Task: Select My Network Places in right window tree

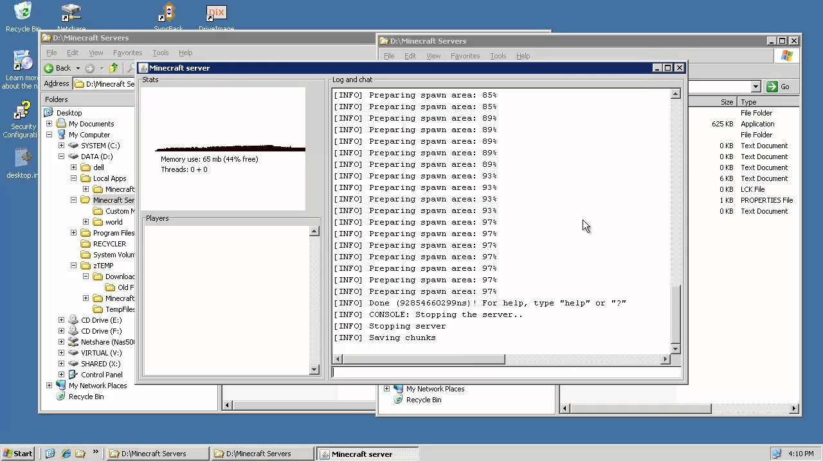Action: click(x=435, y=389)
